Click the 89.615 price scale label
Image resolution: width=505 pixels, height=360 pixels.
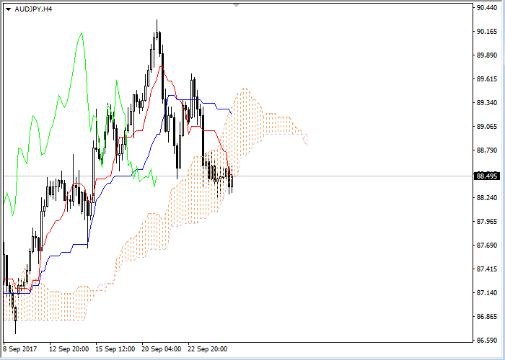pos(487,79)
